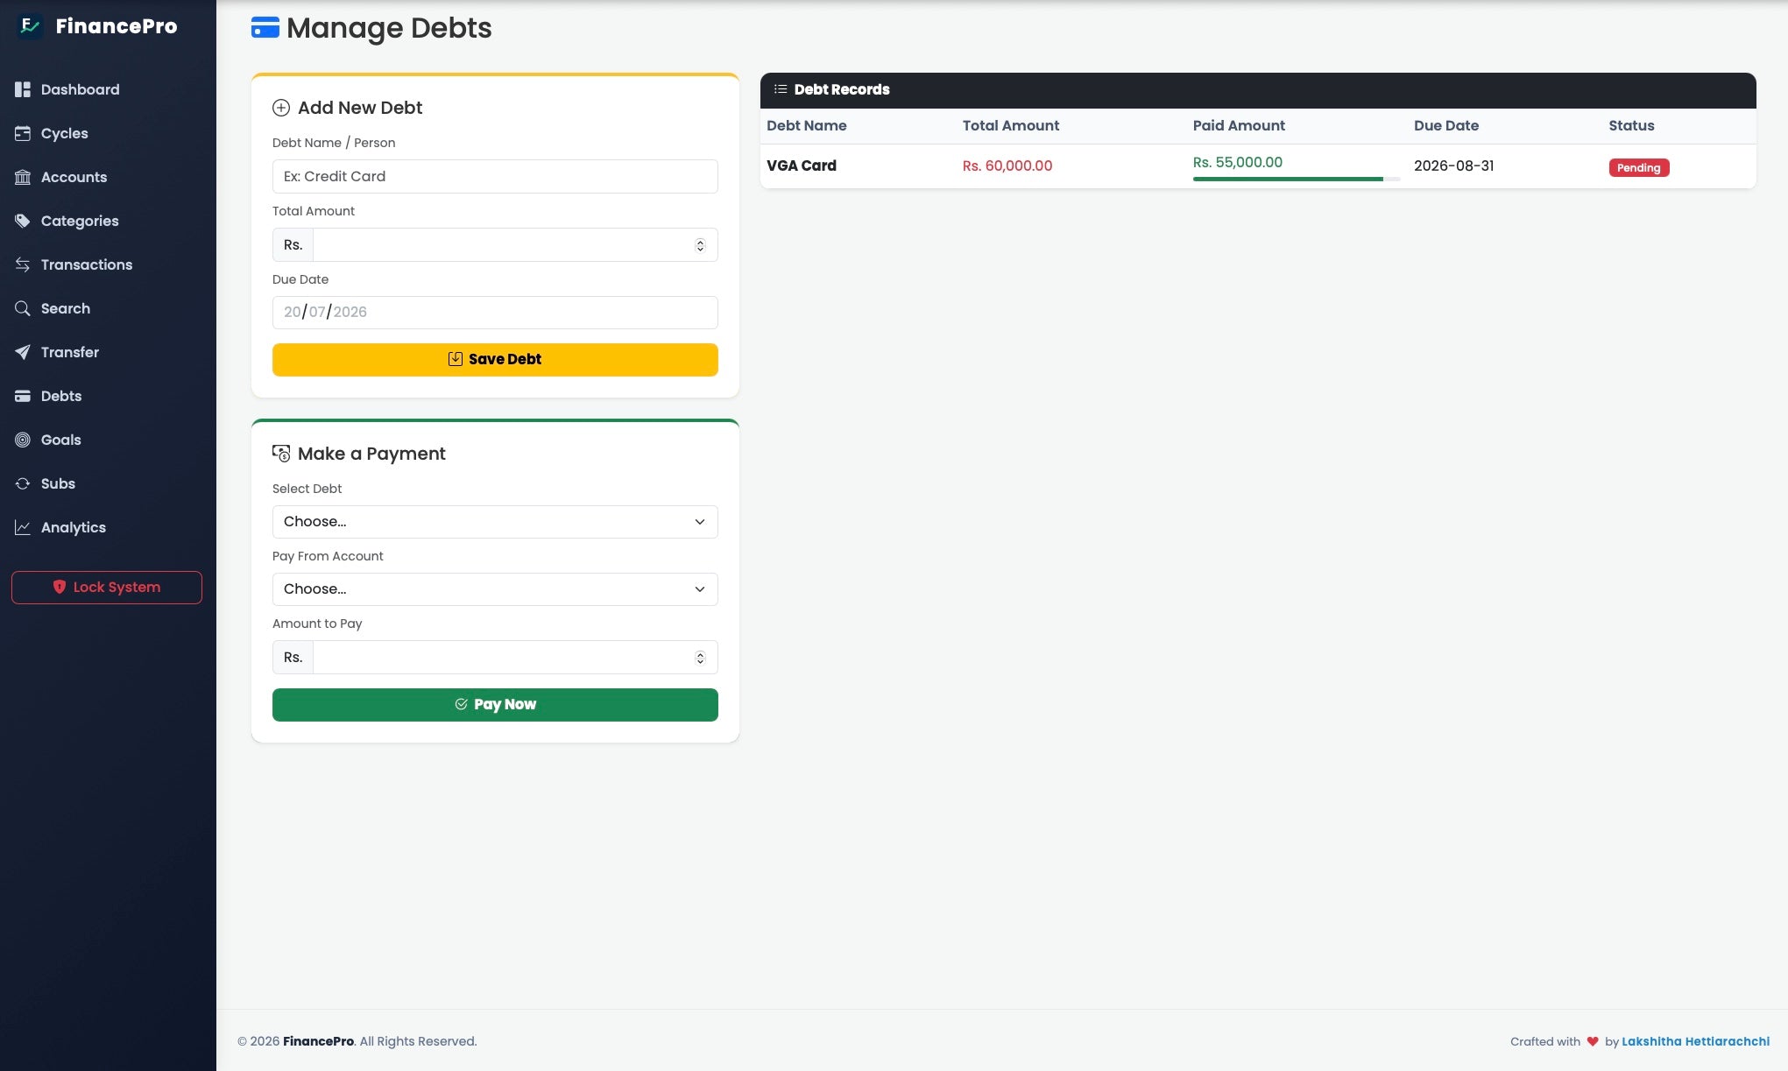This screenshot has width=1788, height=1071.
Task: Open the Dashboard menu item
Action: pos(108,89)
